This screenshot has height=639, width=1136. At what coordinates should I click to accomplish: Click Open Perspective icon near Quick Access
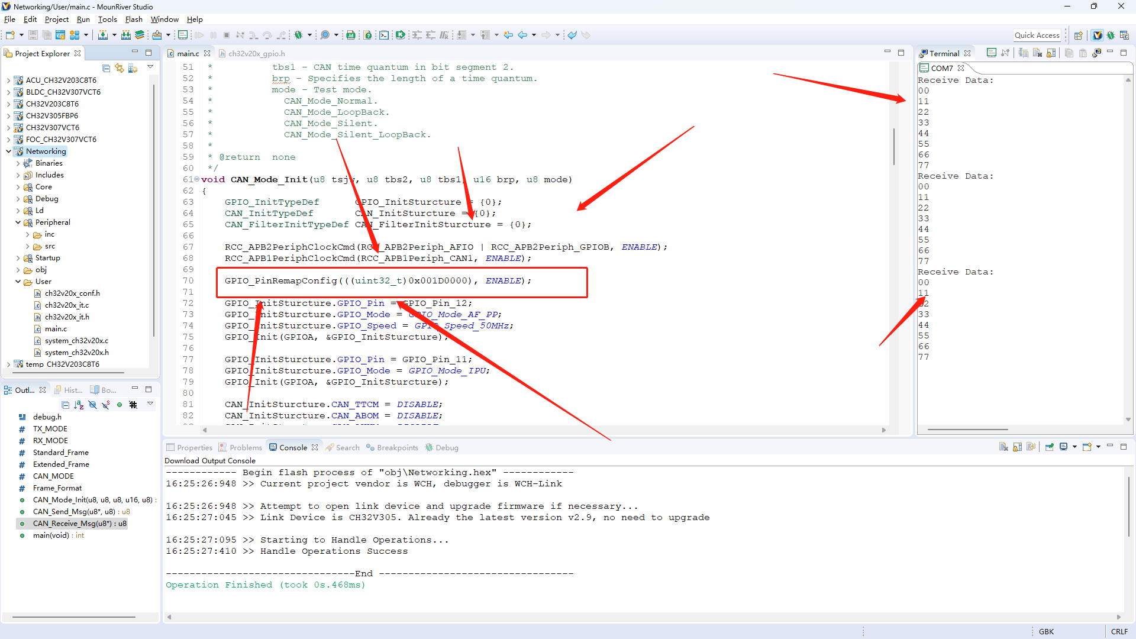(1078, 35)
